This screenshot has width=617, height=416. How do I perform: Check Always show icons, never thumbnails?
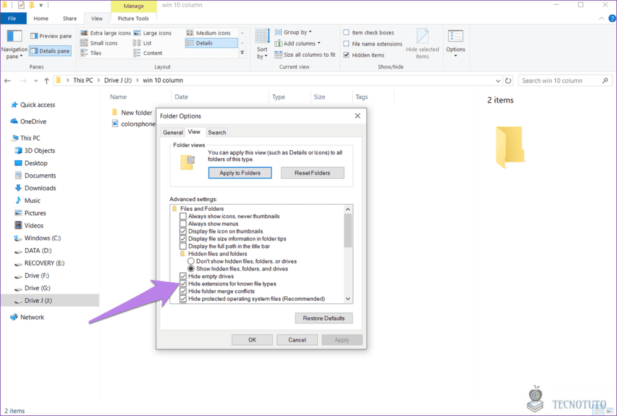(x=183, y=216)
